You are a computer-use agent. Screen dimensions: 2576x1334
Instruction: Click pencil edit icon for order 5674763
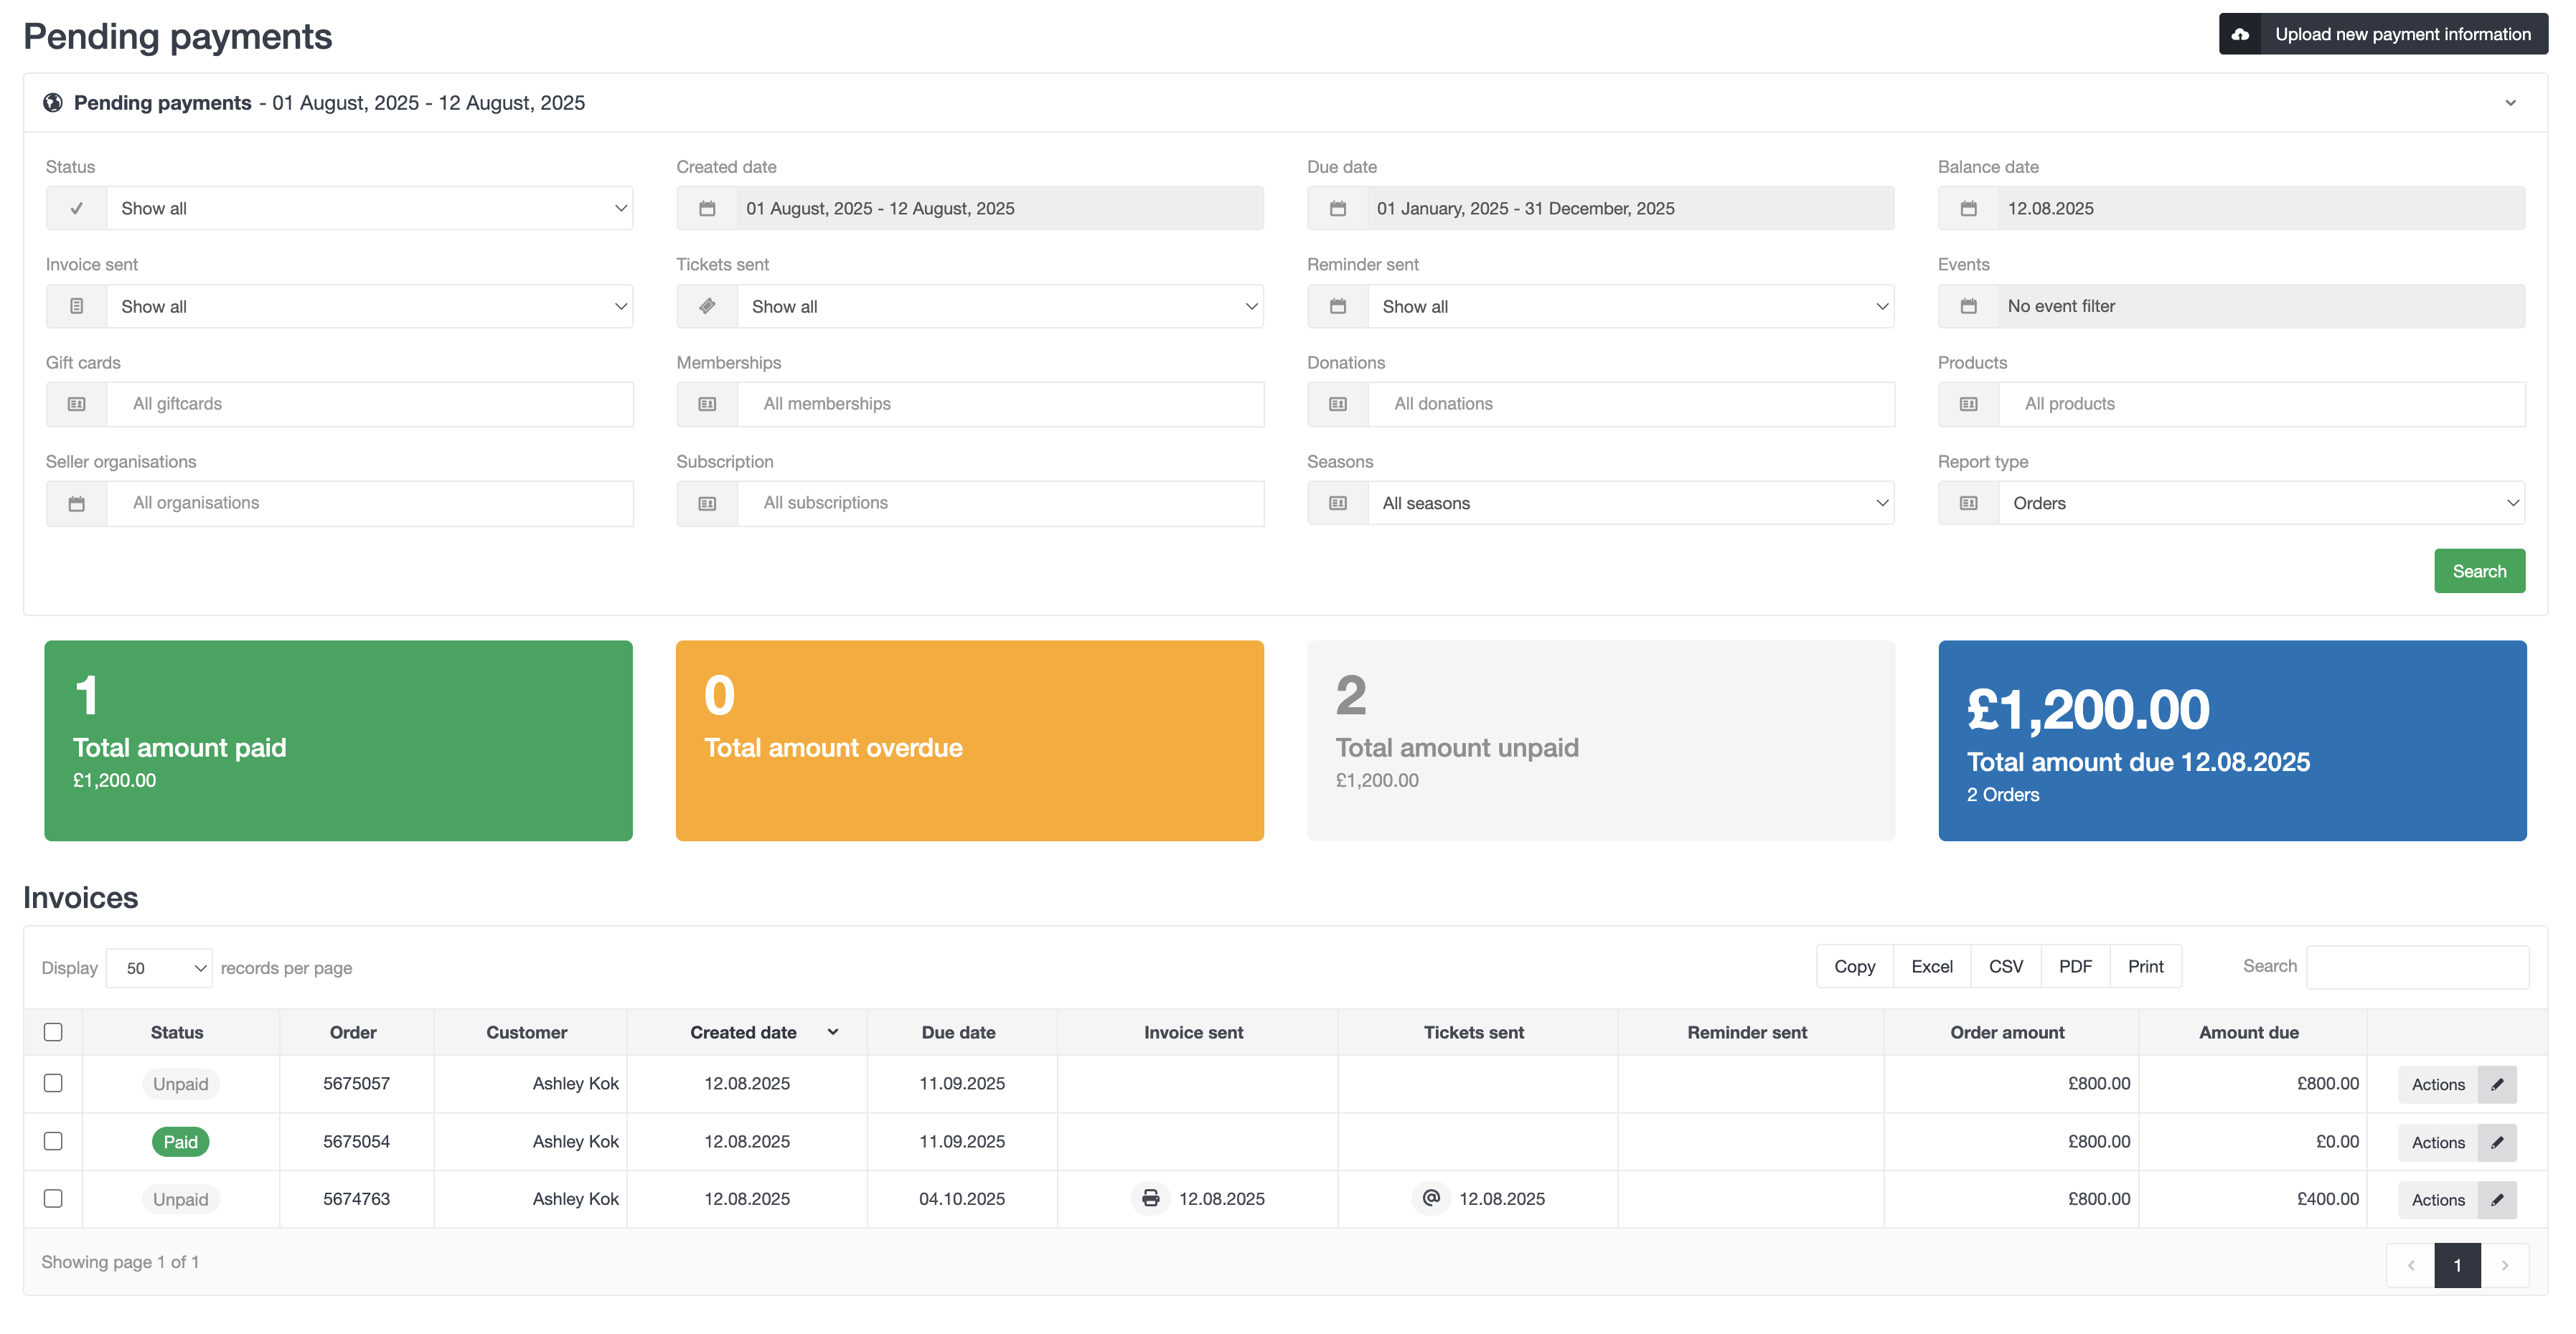tap(2497, 1199)
